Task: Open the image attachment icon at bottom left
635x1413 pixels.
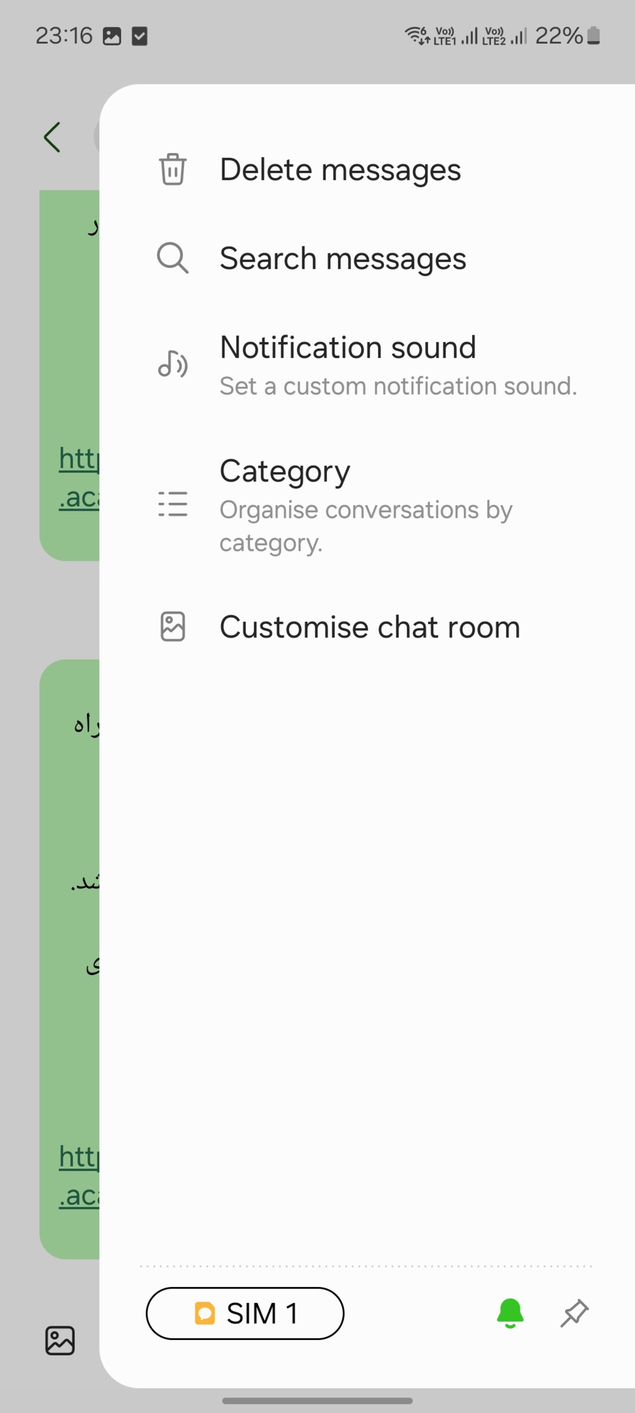Action: (60, 1340)
